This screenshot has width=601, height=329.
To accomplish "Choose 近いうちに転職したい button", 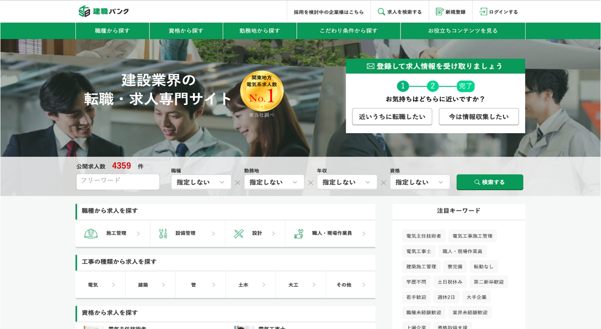I will tap(392, 117).
